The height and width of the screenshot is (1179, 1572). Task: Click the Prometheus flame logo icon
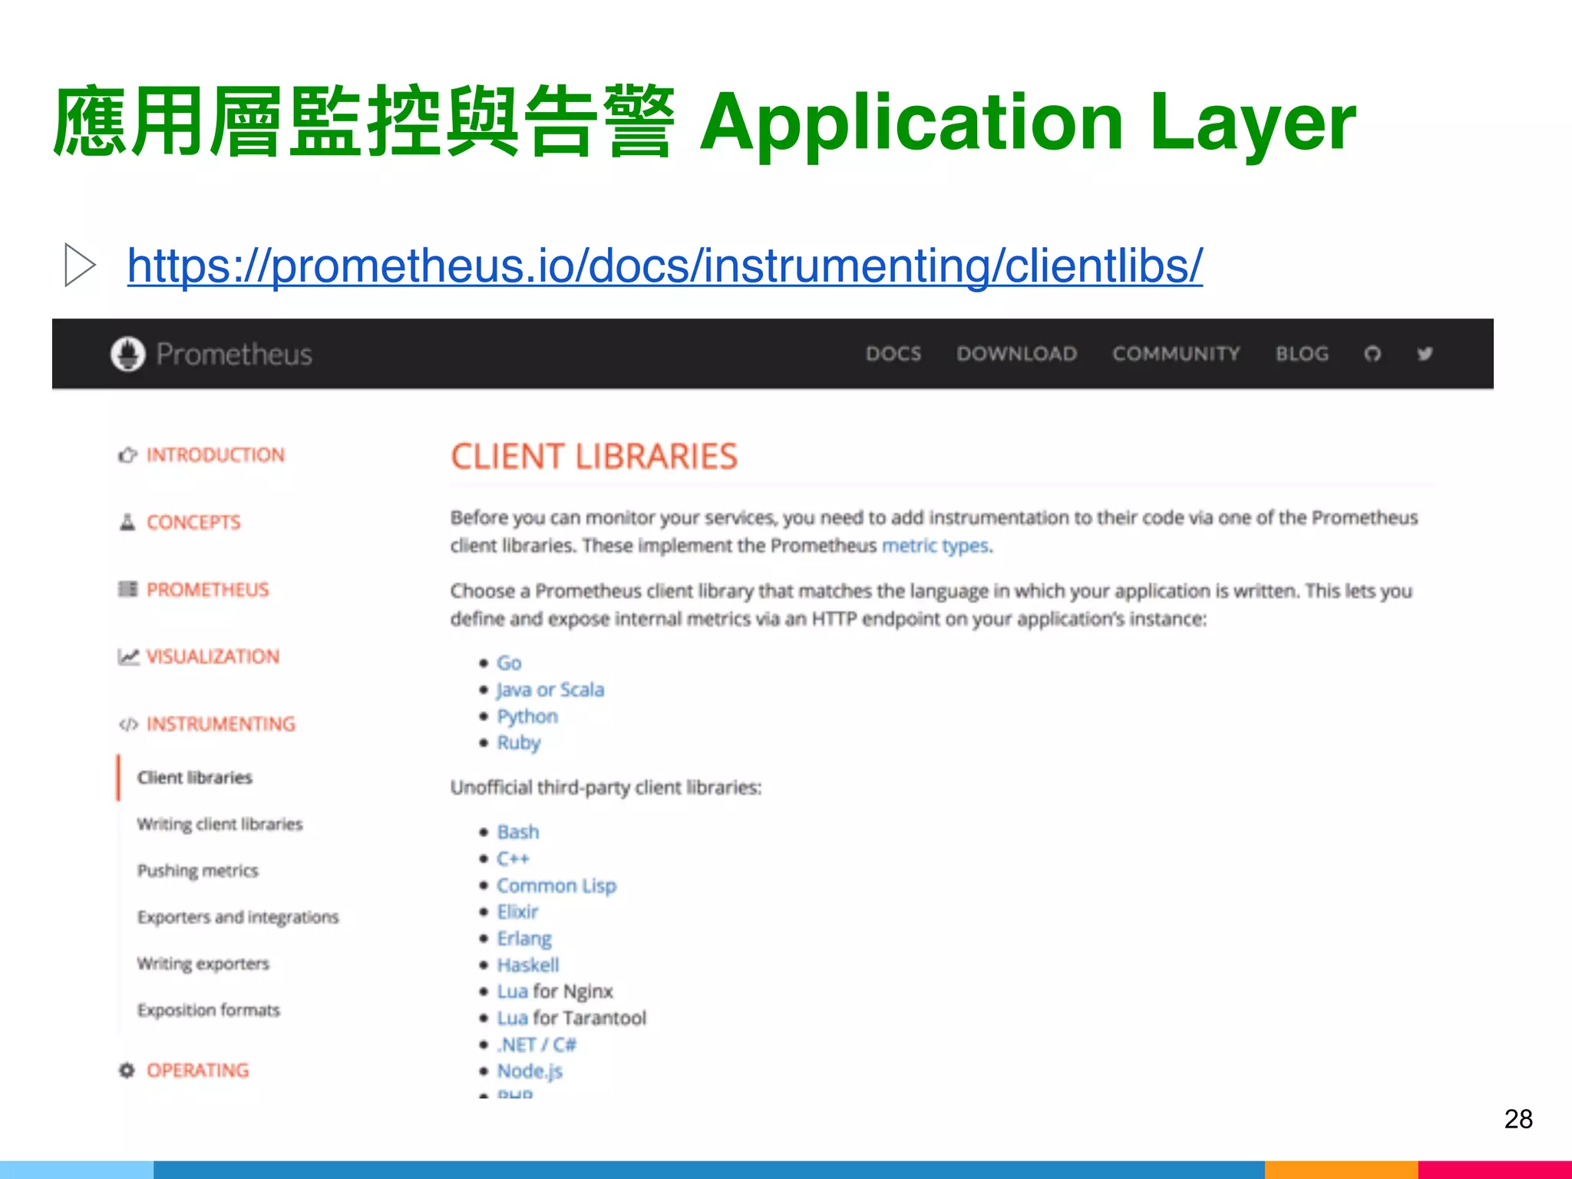click(x=127, y=354)
